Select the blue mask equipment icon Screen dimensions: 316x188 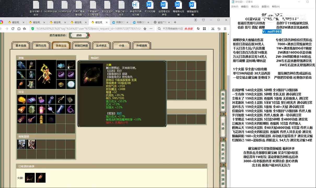61,65
